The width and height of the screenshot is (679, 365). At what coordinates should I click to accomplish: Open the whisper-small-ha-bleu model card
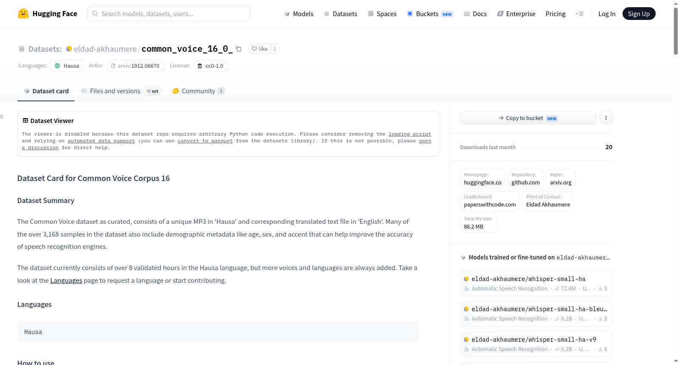pos(536,314)
